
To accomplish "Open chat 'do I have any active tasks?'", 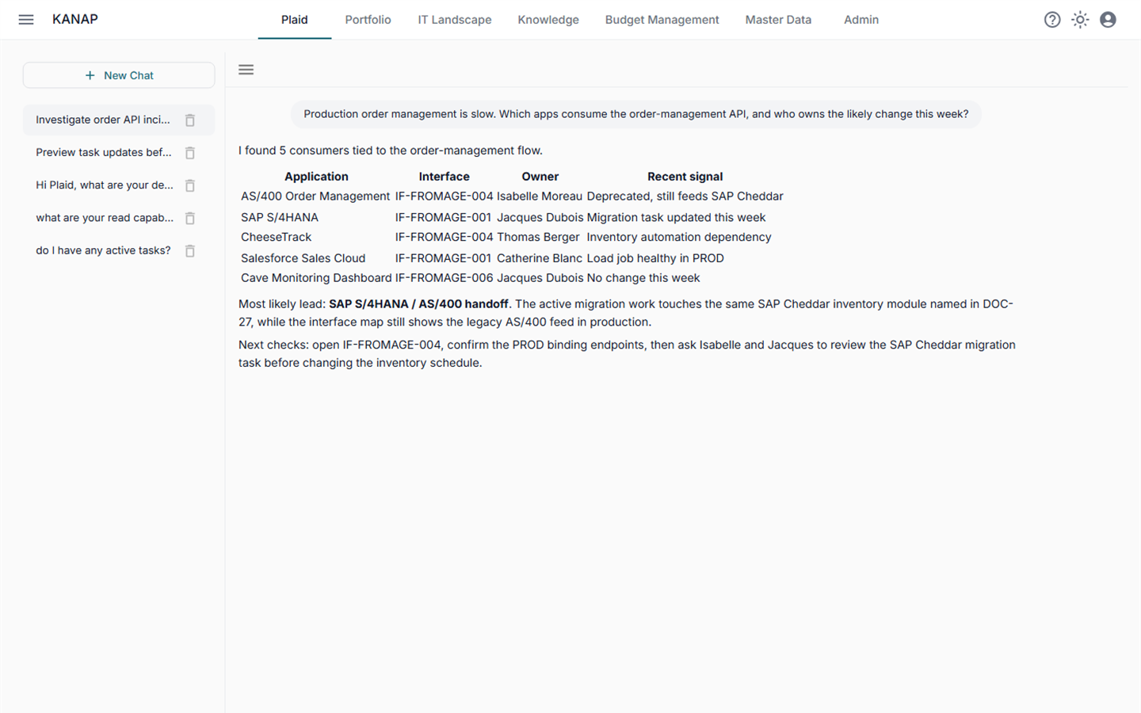I will 103,250.
